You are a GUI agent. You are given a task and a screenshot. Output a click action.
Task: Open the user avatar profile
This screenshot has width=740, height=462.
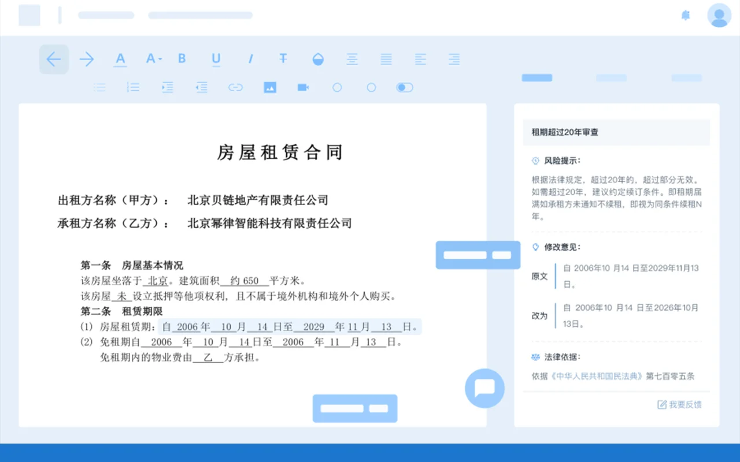719,15
